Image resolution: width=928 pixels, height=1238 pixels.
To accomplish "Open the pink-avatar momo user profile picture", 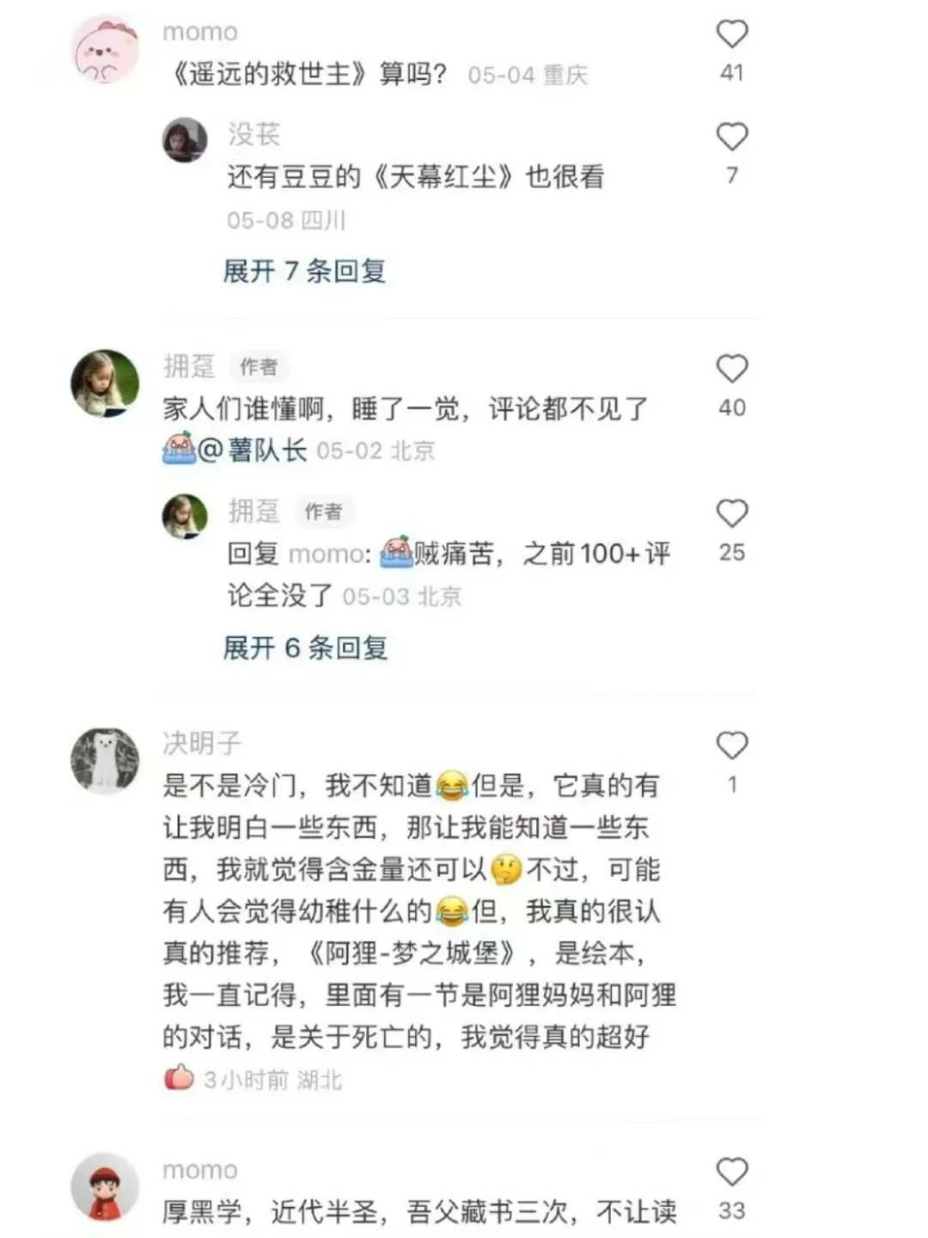I will pyautogui.click(x=105, y=50).
